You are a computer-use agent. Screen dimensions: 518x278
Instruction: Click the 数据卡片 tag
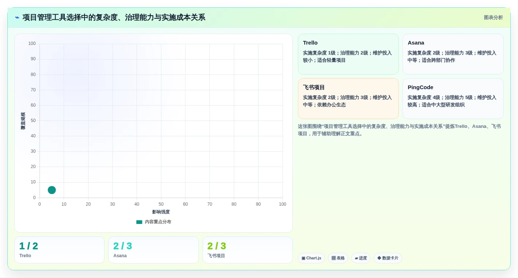pyautogui.click(x=388, y=258)
